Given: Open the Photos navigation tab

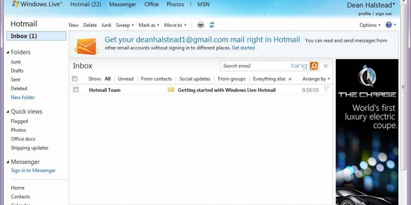Looking at the screenshot, I should click(175, 4).
